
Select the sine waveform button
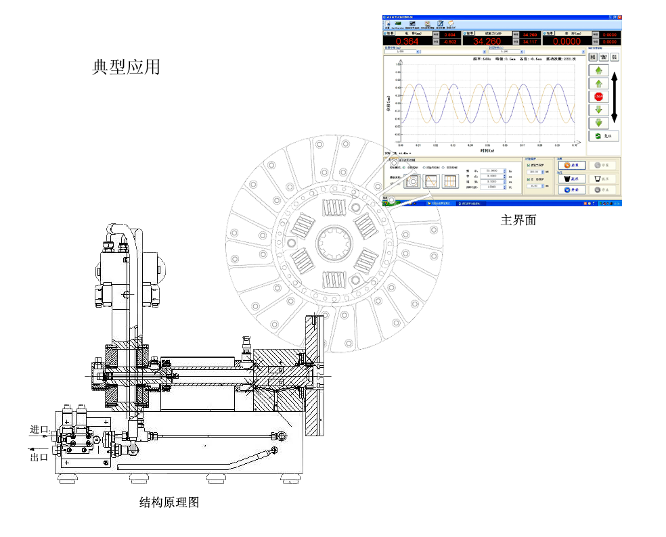412,181
